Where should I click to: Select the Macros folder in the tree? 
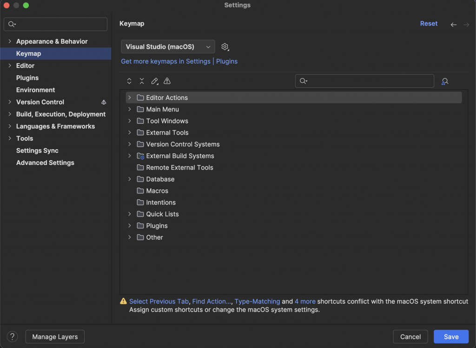point(157,191)
